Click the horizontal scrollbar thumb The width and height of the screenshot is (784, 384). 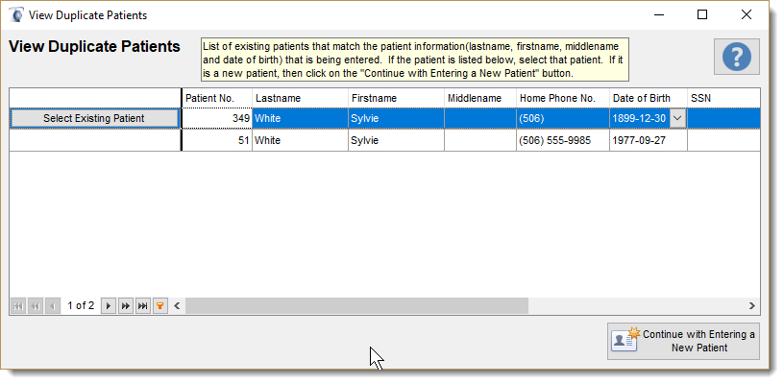[356, 305]
